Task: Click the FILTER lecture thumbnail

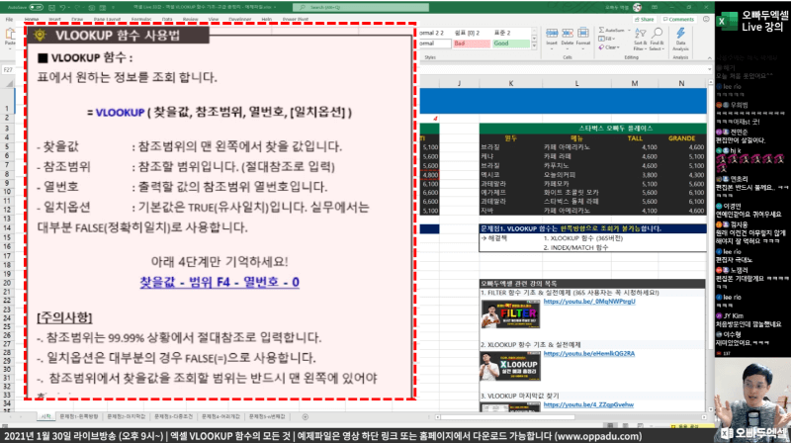Action: (510, 313)
